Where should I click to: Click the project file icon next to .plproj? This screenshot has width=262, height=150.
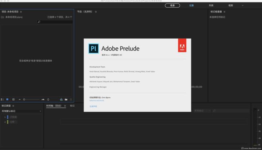click(2, 17)
